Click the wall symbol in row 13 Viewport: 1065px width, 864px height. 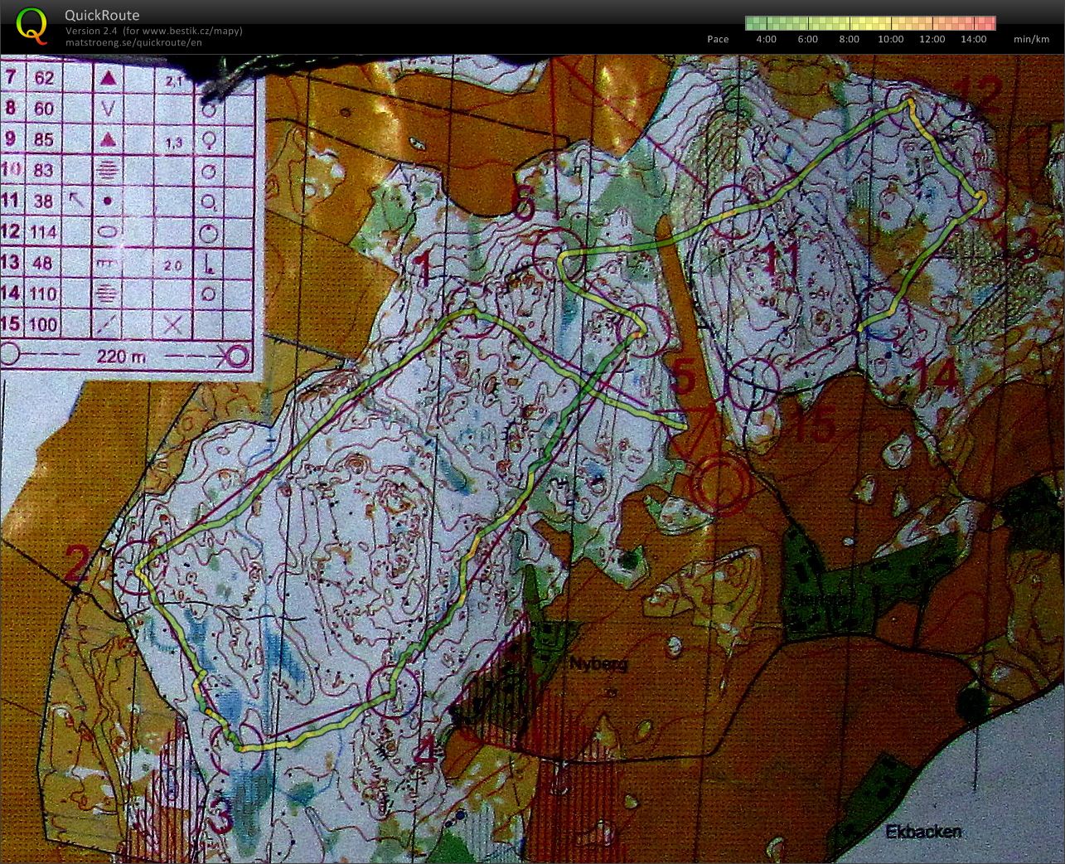[x=106, y=262]
